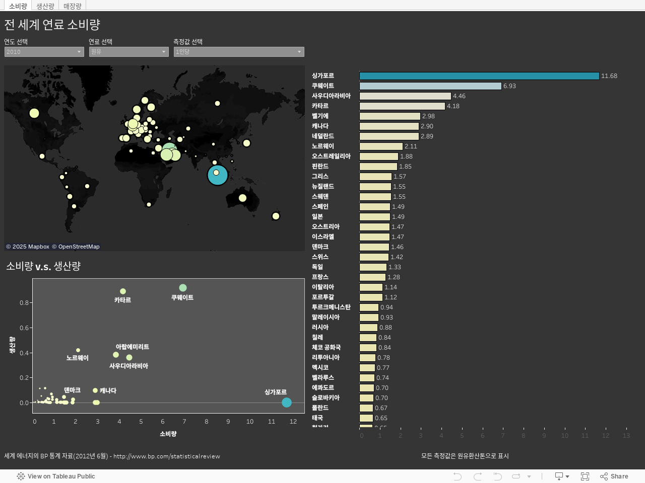Click the 캐나다 label in bar list

pyautogui.click(x=320, y=126)
